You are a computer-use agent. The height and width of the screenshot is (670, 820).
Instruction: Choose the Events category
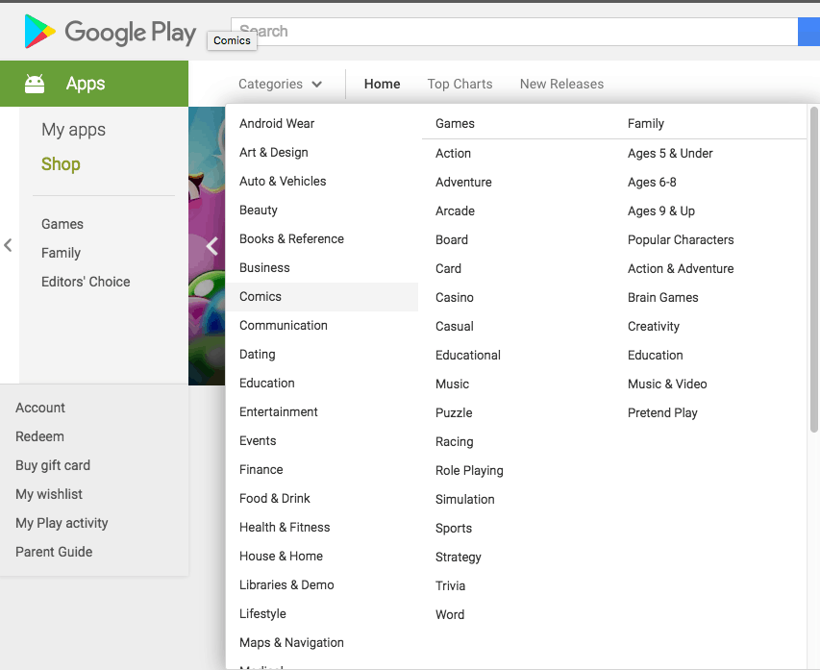pyautogui.click(x=258, y=440)
